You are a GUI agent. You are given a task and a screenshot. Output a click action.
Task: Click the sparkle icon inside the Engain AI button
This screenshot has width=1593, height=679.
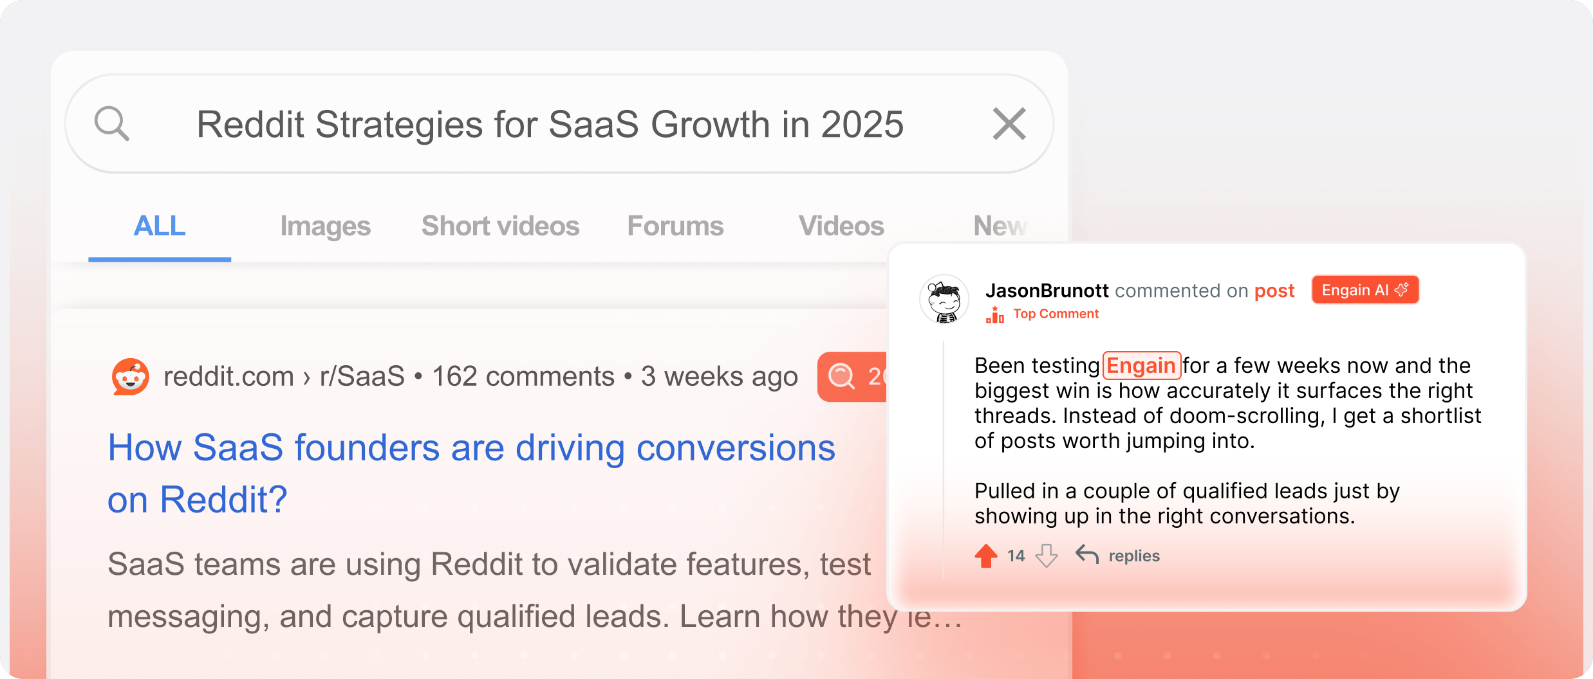(1401, 289)
